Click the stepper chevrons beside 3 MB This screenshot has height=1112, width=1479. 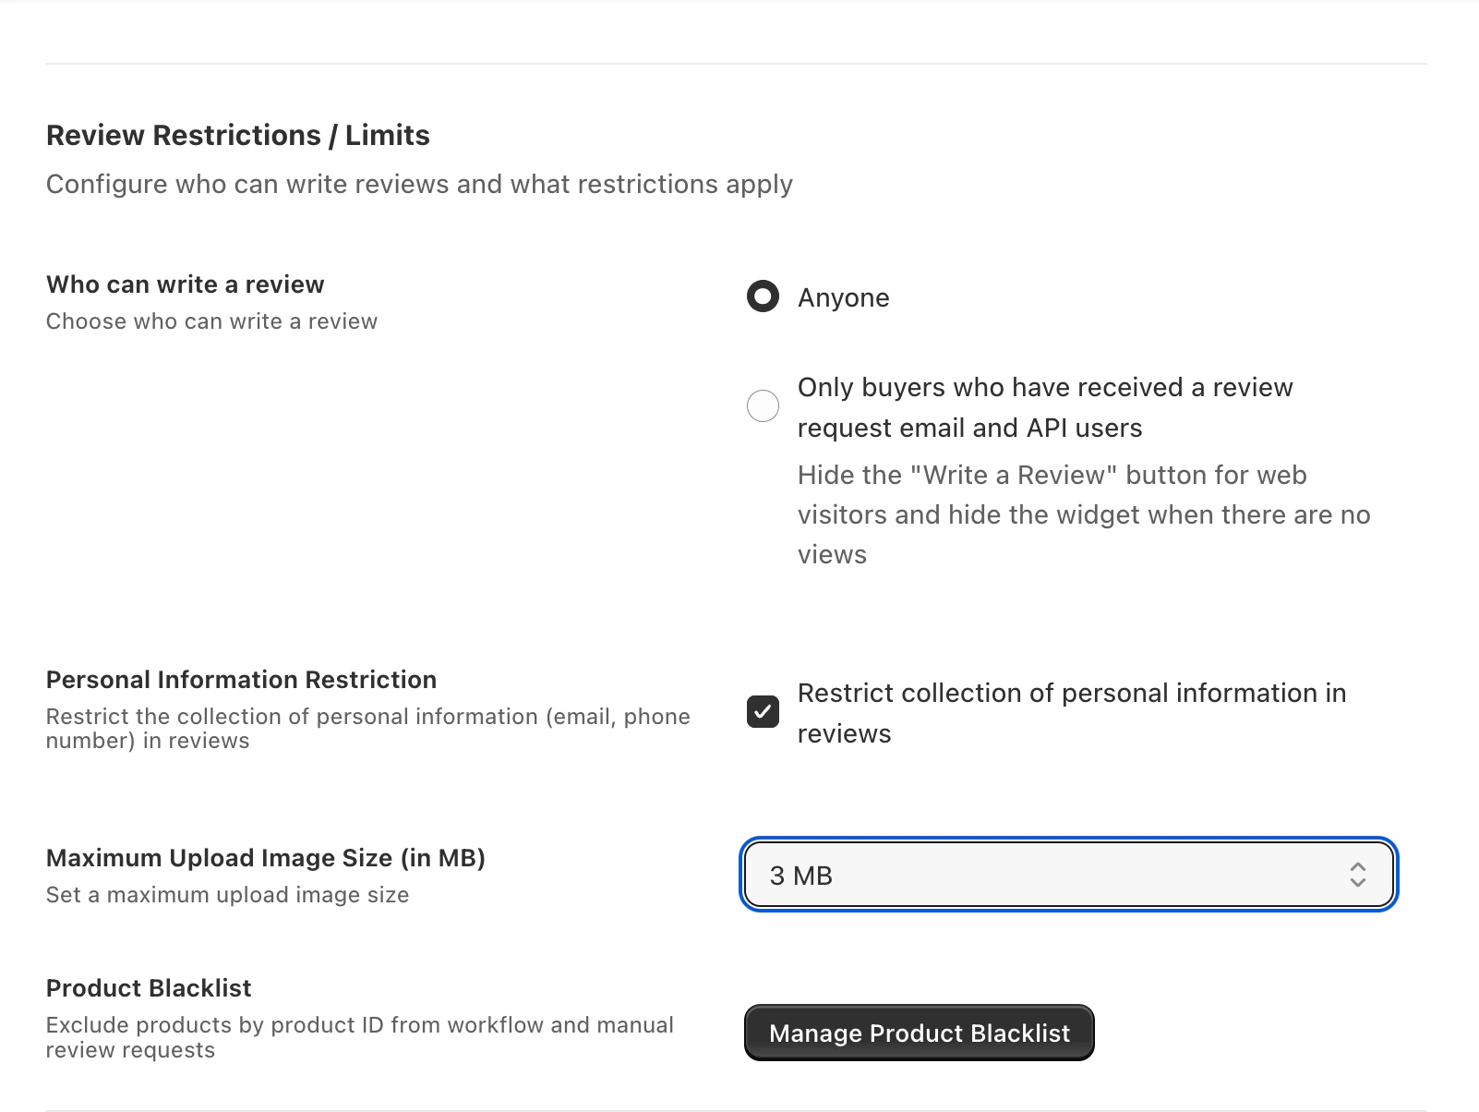click(x=1358, y=875)
